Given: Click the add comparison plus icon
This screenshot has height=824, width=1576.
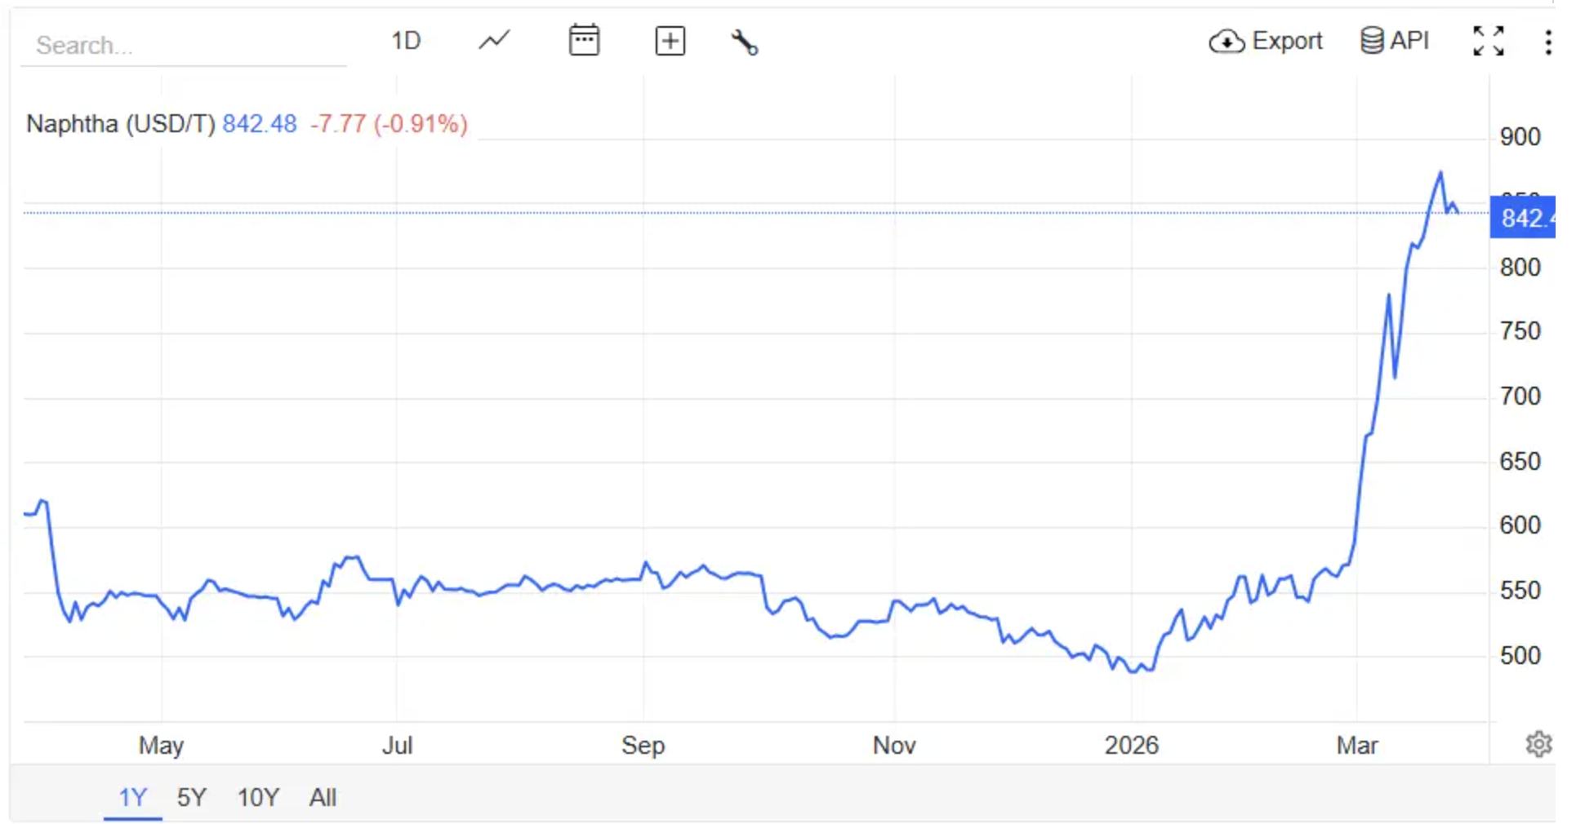Looking at the screenshot, I should [670, 41].
